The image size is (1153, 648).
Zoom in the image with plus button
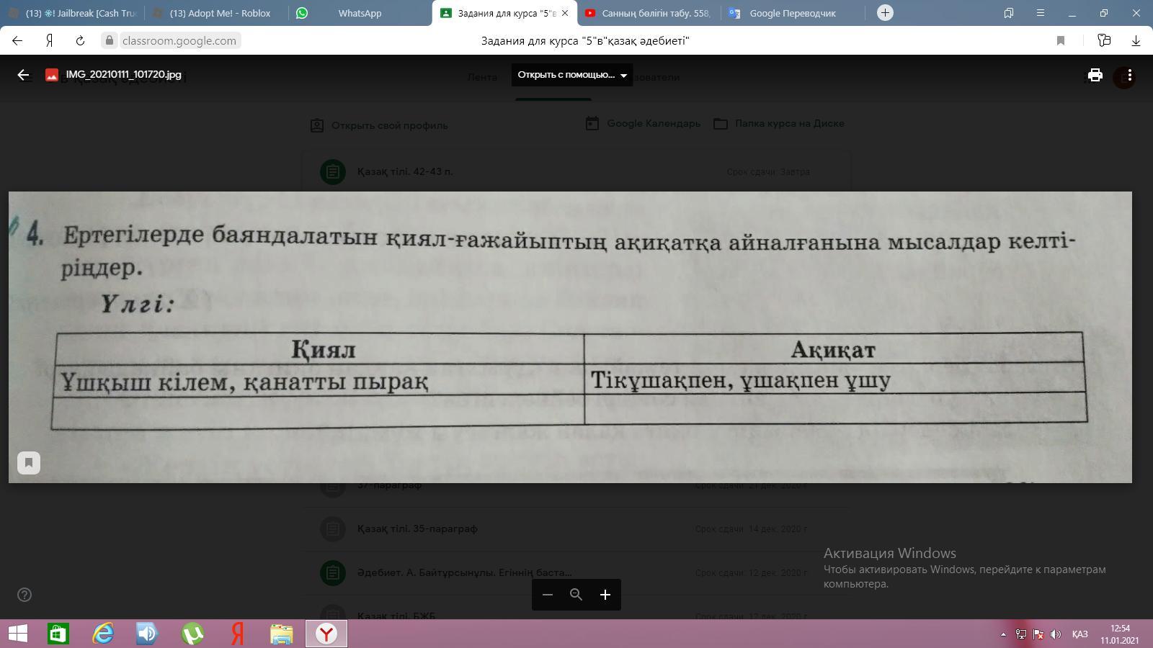point(605,595)
